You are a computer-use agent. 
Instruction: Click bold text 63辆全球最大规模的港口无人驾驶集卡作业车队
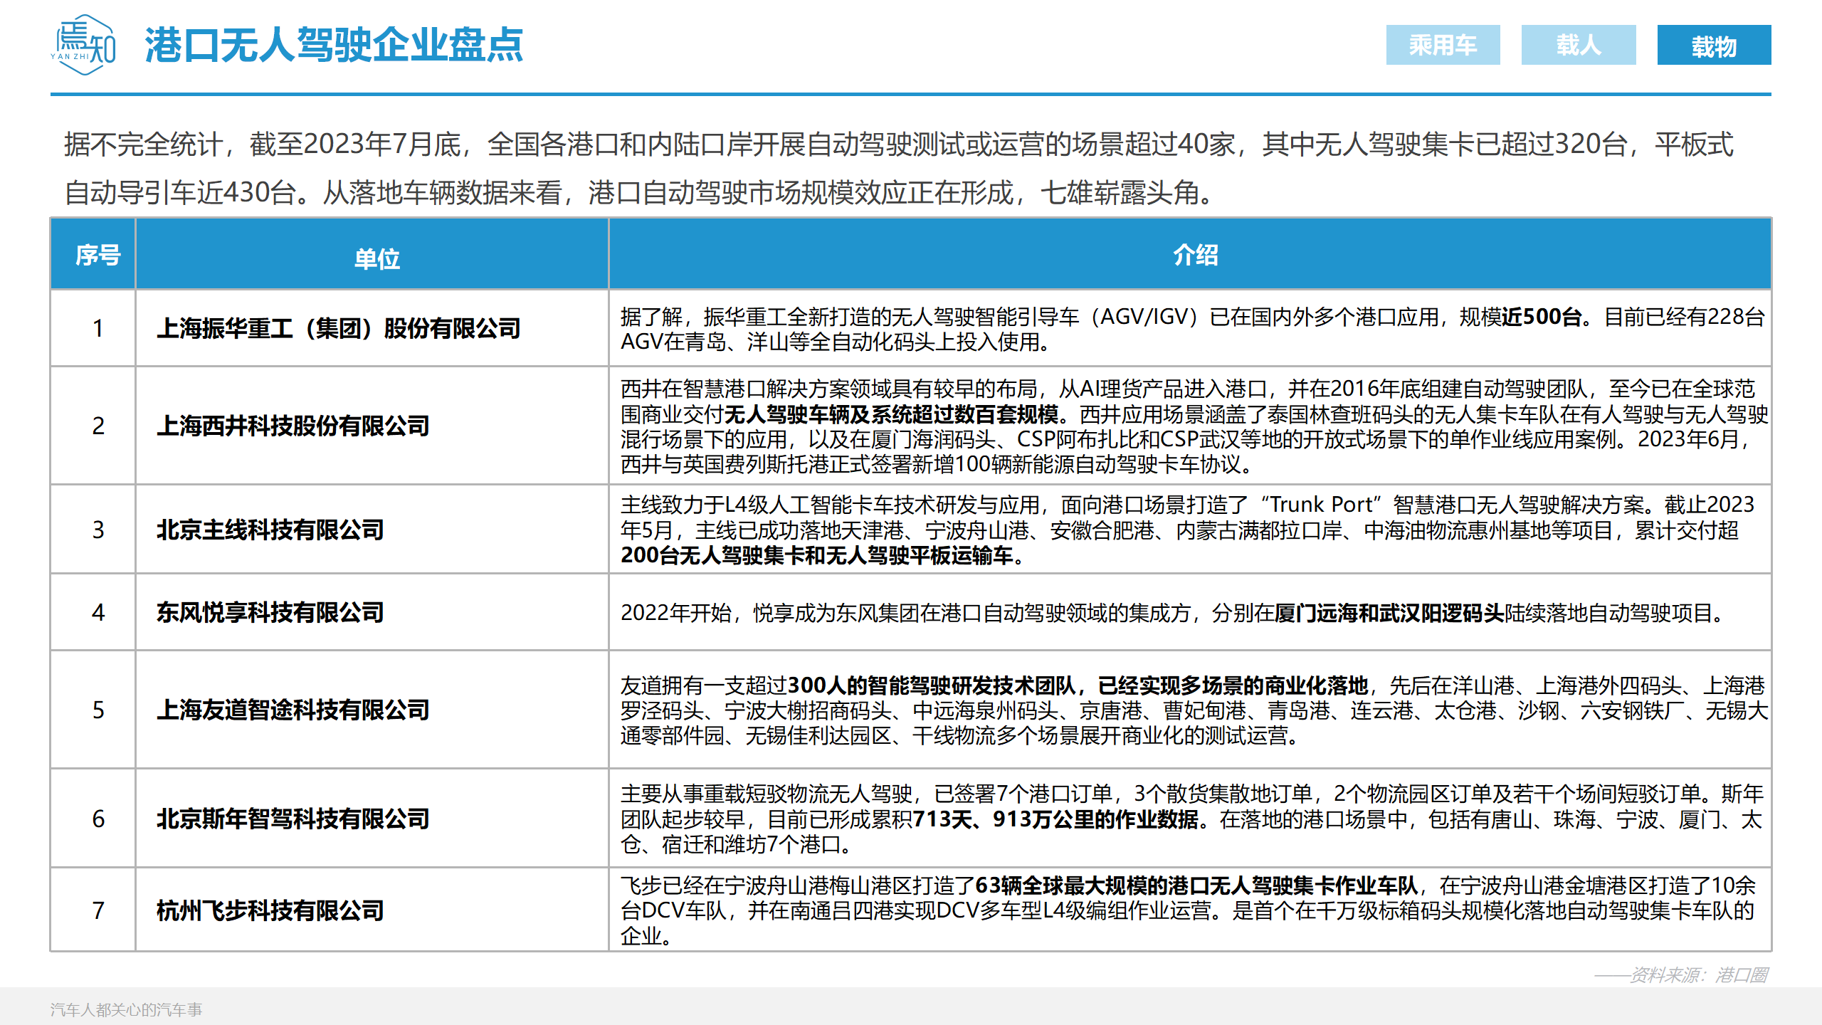click(1196, 885)
